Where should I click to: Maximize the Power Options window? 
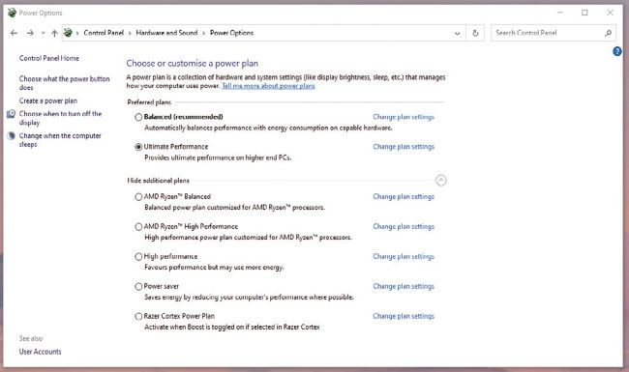click(x=584, y=13)
